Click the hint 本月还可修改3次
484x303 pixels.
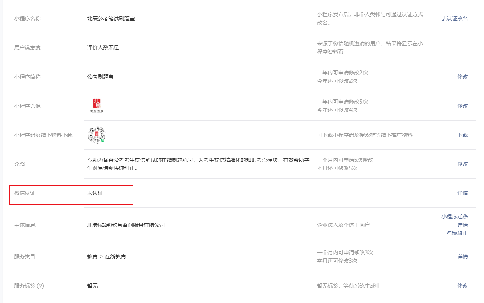(x=337, y=261)
